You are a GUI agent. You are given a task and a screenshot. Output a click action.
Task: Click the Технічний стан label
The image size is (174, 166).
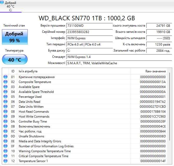[14, 25]
